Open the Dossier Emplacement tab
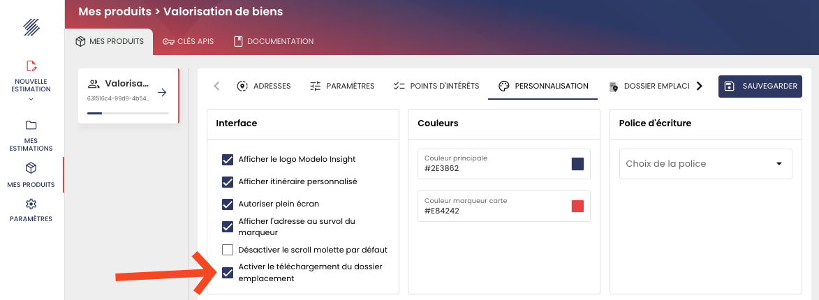Screen dimensions: 819x300 (x=649, y=86)
